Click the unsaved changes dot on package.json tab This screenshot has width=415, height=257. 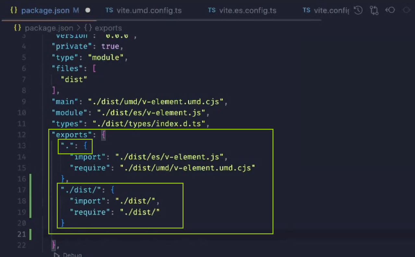point(87,10)
